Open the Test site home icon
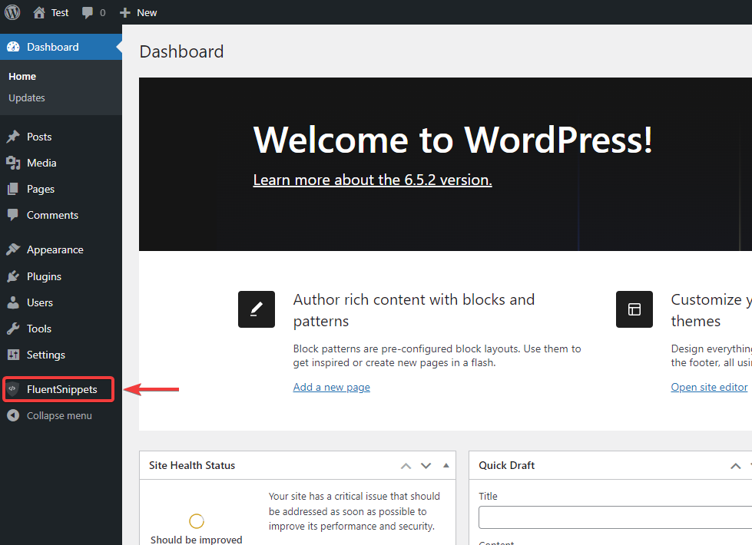 [39, 12]
